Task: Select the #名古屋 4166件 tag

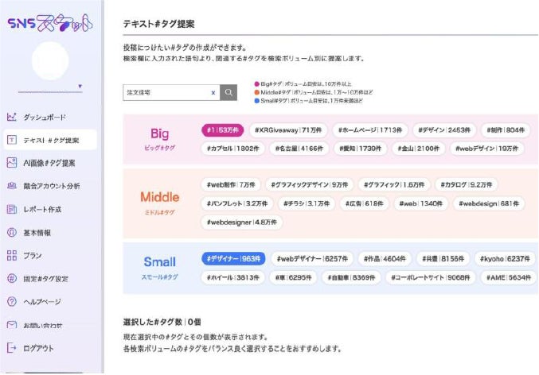Action: [299, 149]
